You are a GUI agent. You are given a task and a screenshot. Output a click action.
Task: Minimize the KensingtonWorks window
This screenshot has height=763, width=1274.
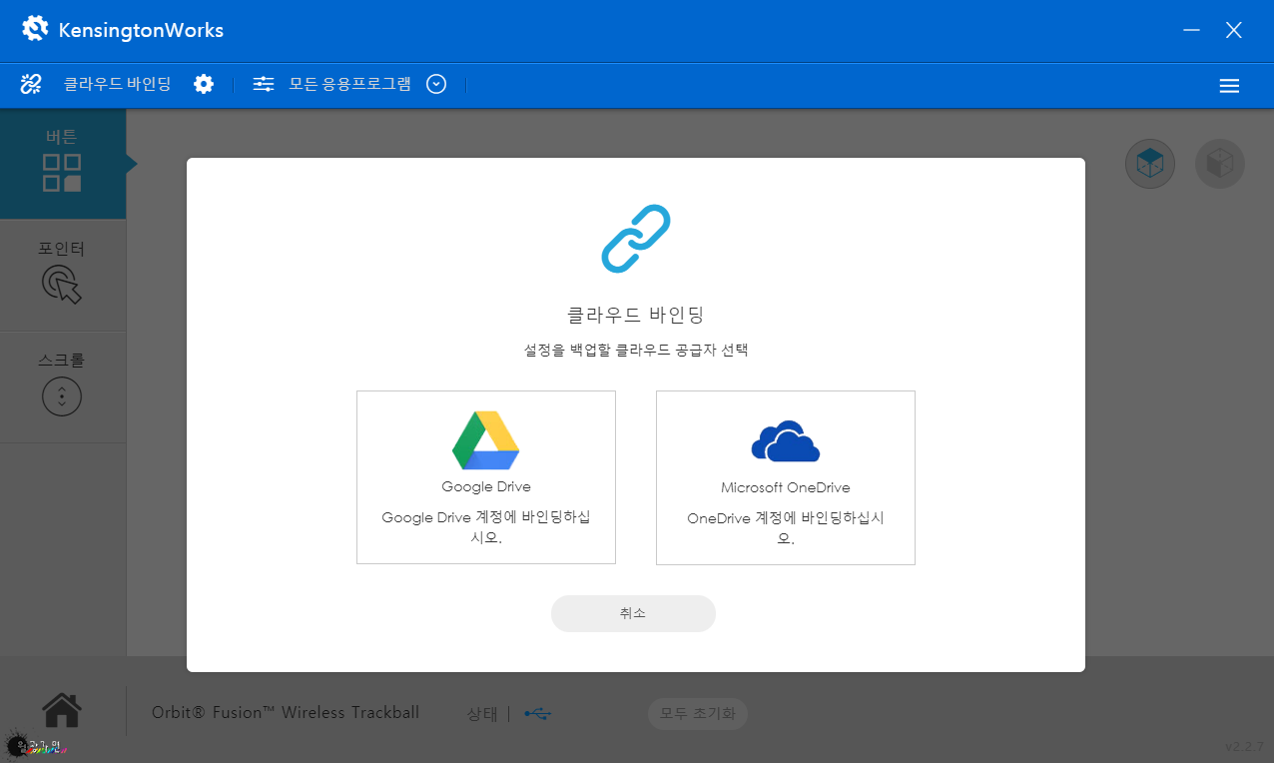[1191, 30]
